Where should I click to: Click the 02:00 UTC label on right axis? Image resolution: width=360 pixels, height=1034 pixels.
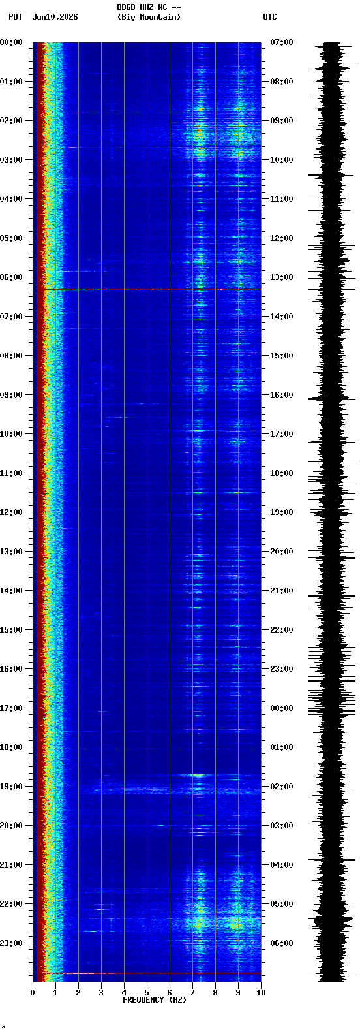(x=282, y=787)
